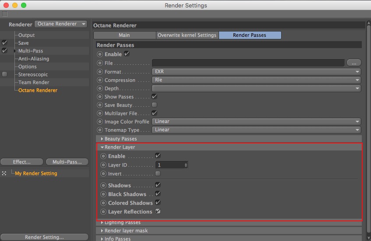
Task: Open the Image Color Profile dropdown
Action: pyautogui.click(x=256, y=122)
